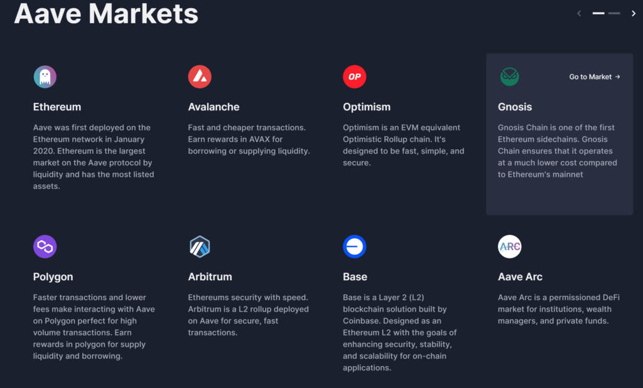Screen dimensions: 643x388
Task: Click the Base blue circle icon
Action: pos(354,246)
